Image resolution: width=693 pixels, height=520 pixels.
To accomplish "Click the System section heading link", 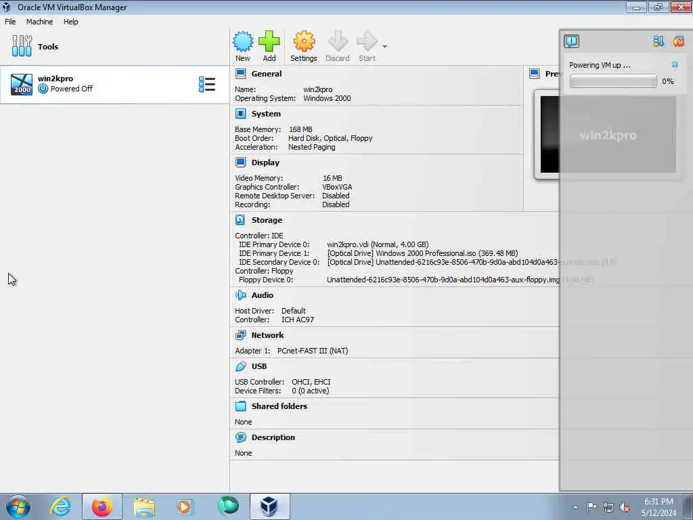I will [266, 114].
